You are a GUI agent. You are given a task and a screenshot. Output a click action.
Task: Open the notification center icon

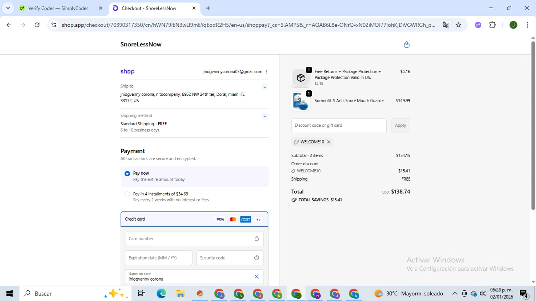524,294
